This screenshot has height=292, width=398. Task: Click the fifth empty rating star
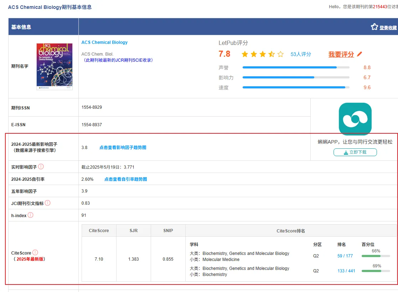click(280, 54)
